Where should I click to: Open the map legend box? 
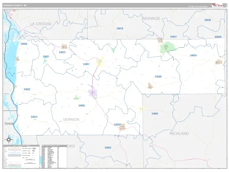click(x=21, y=157)
